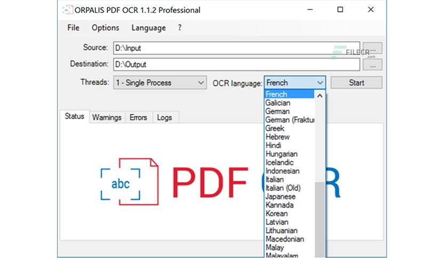This screenshot has width=446, height=258.
Task: Select Korean in language list
Action: [x=289, y=213]
